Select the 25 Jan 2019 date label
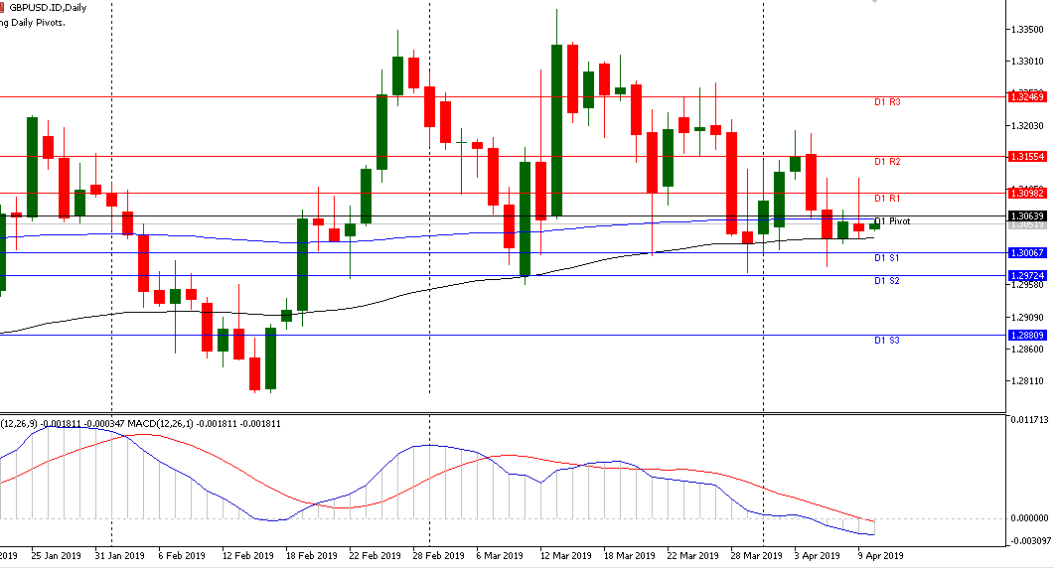This screenshot has height=569, width=1054. tap(58, 555)
